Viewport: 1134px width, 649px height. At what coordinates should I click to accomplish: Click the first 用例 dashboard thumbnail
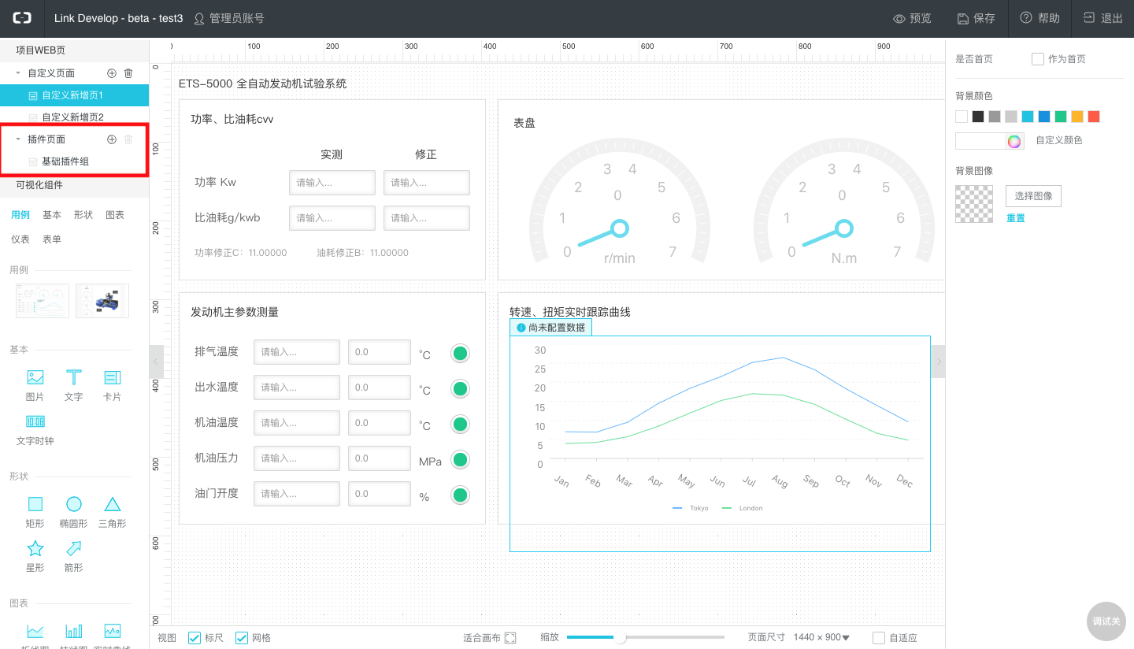43,301
